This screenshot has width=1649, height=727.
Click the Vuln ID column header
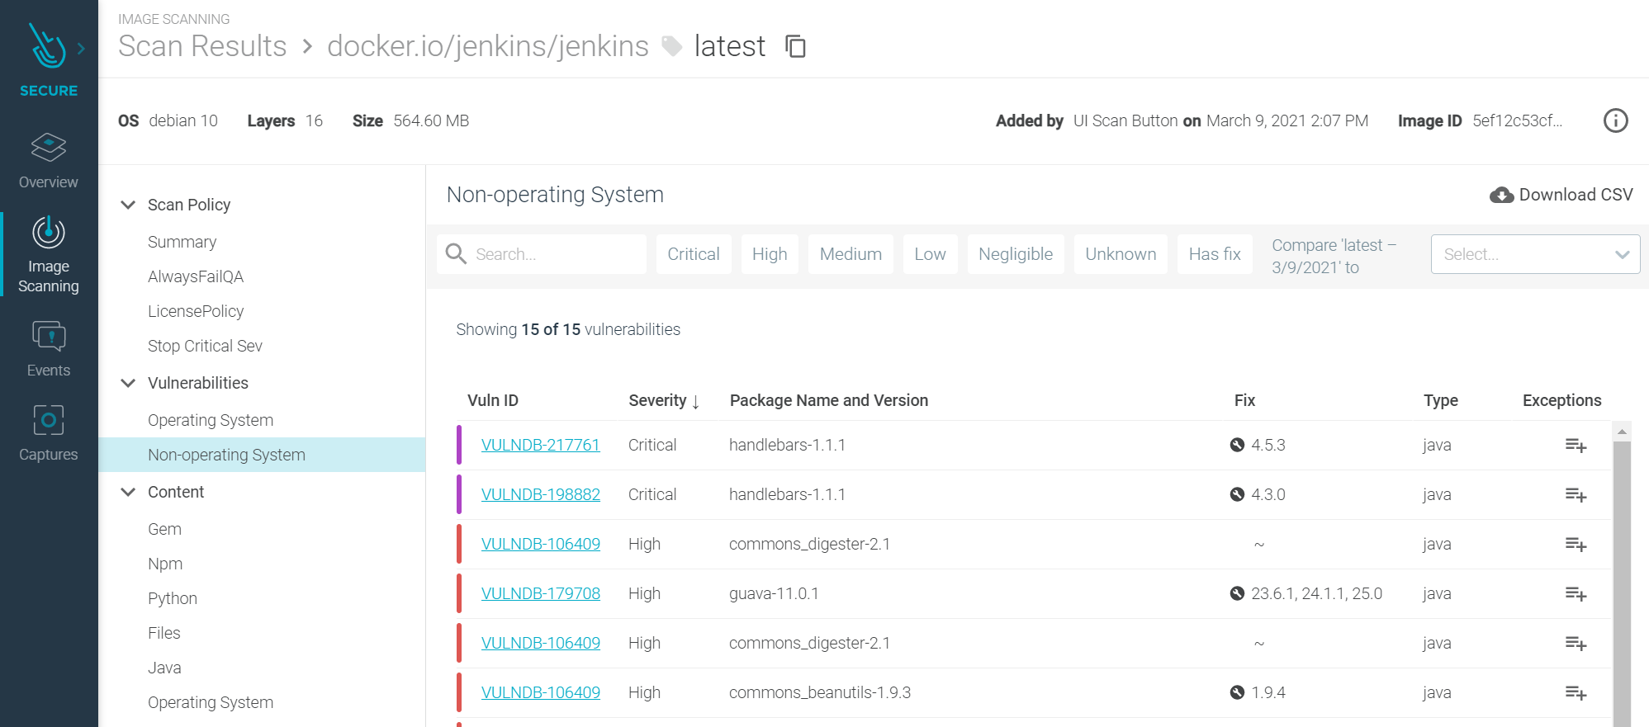493,400
